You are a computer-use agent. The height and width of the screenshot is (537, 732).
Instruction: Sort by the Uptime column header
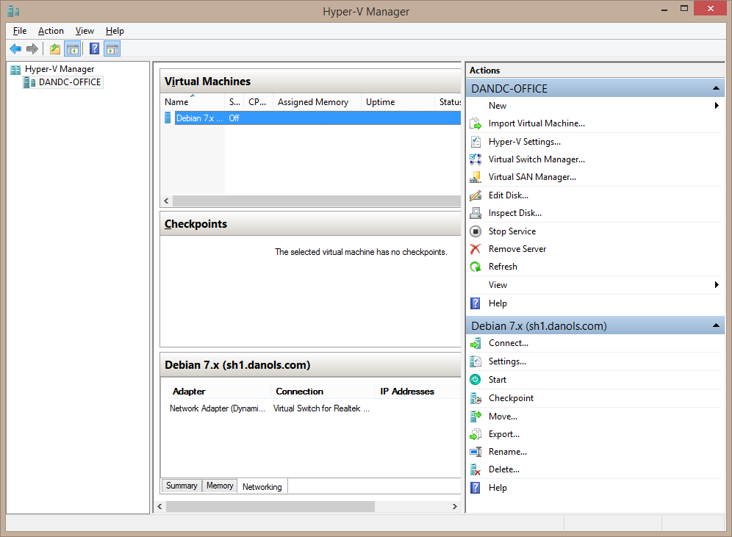398,101
